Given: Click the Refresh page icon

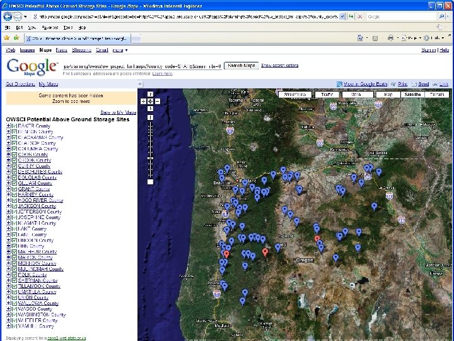Looking at the screenshot, I should (351, 16).
